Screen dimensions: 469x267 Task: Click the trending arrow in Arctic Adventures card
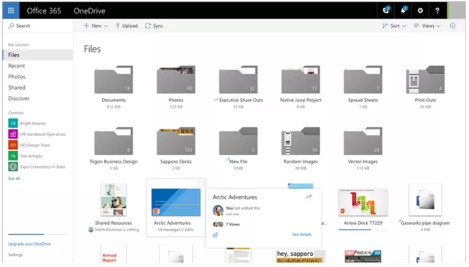click(x=308, y=197)
